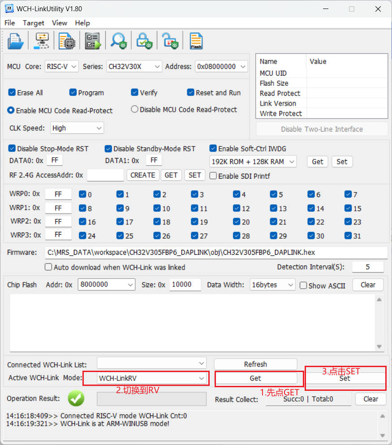Click the CREATE access address button
This screenshot has width=392, height=445.
pyautogui.click(x=142, y=175)
